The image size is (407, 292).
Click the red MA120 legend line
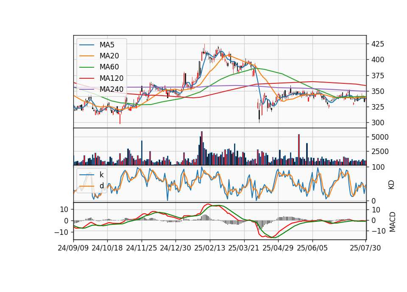(x=86, y=78)
